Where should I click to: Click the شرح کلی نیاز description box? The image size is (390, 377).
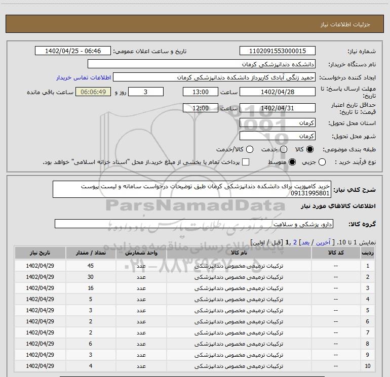192,189
